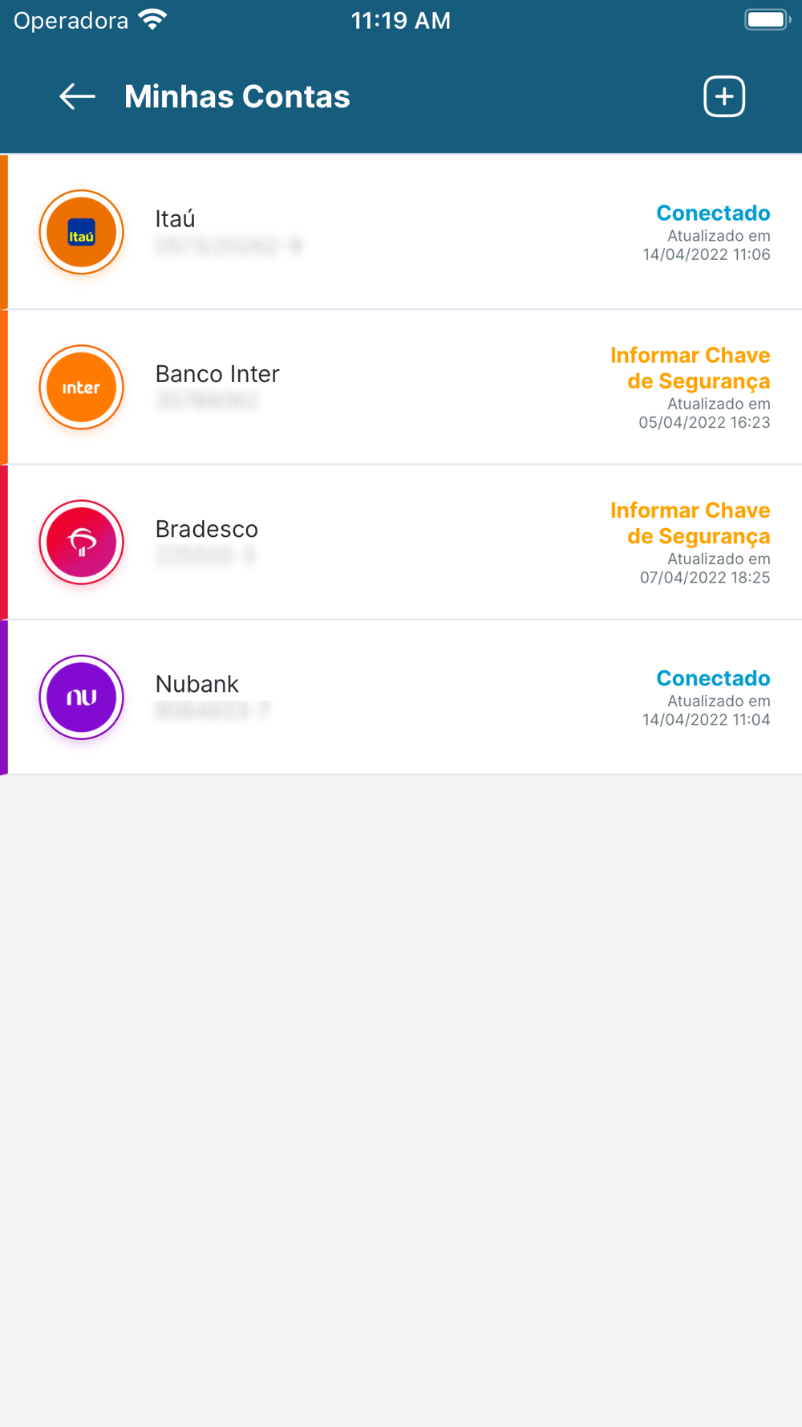Screen dimensions: 802x1427
Task: Tap the Itaú update date 14/04/2022 11:06
Action: 706,254
